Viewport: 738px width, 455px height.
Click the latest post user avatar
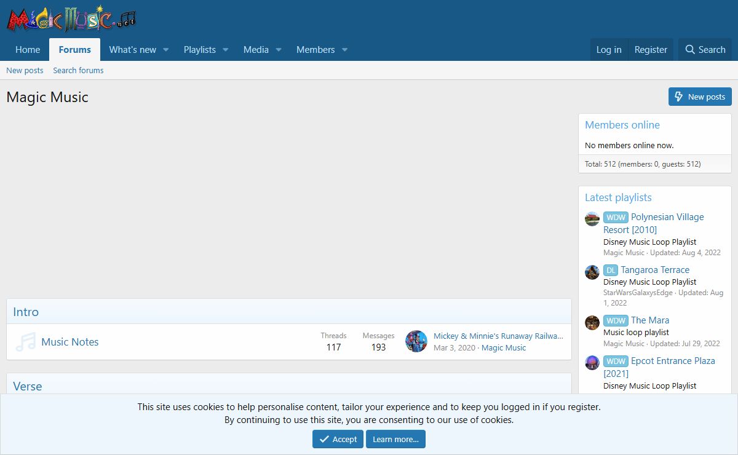pos(416,341)
